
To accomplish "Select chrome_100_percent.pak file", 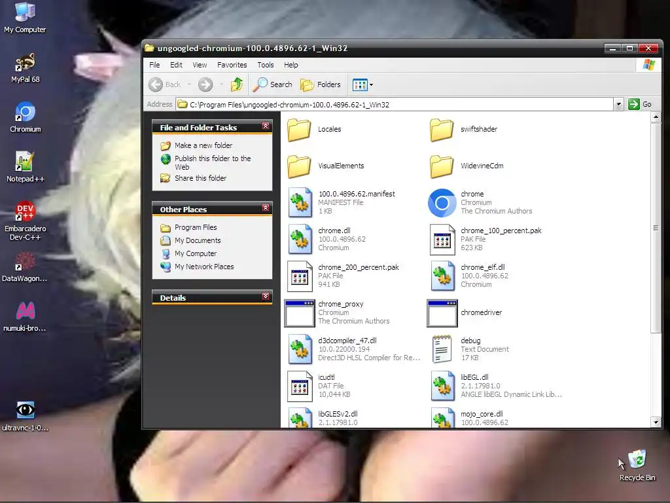I will pyautogui.click(x=486, y=239).
